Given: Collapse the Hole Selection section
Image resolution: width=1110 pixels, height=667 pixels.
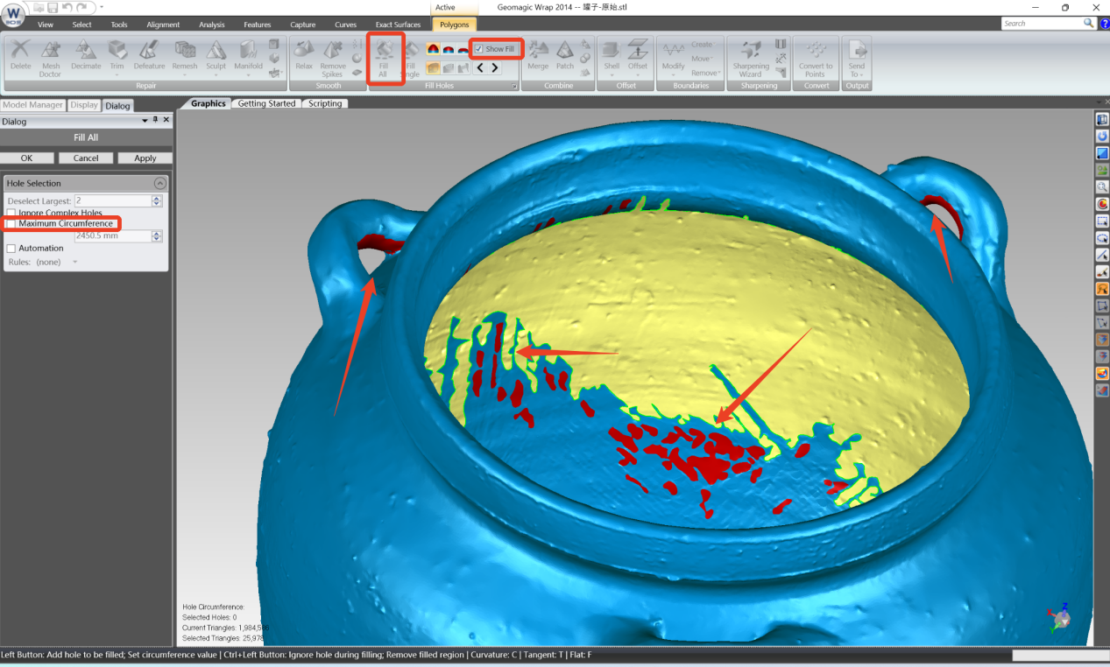Looking at the screenshot, I should pos(159,183).
